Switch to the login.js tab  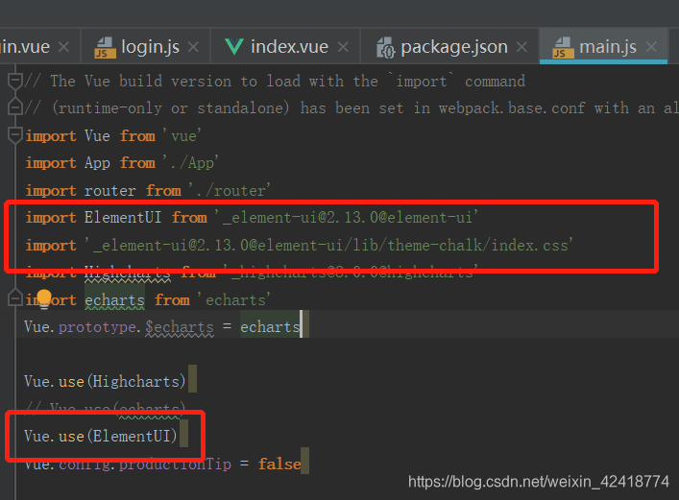(x=146, y=47)
